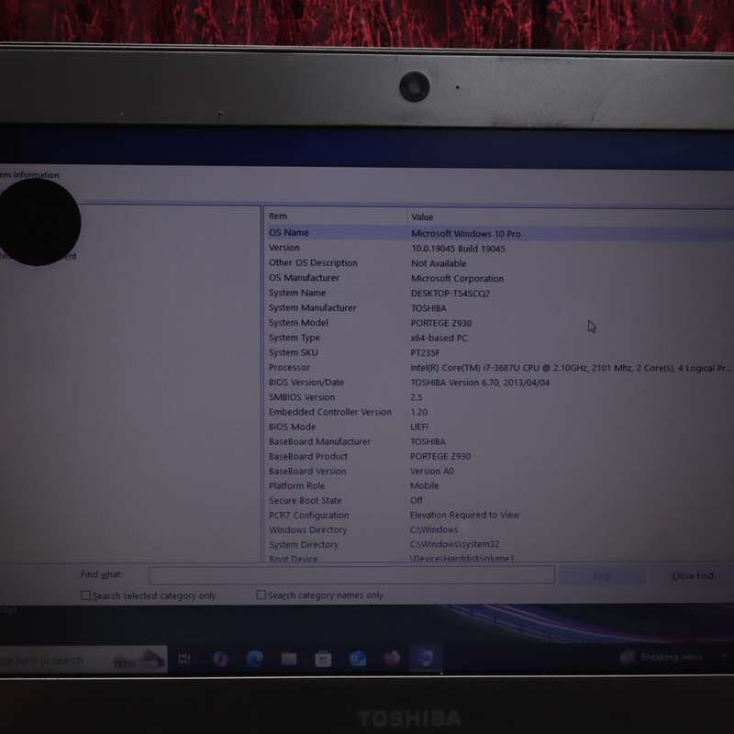Viewport: 734px width, 734px height.
Task: Focus the Find what text field
Action: pos(351,575)
